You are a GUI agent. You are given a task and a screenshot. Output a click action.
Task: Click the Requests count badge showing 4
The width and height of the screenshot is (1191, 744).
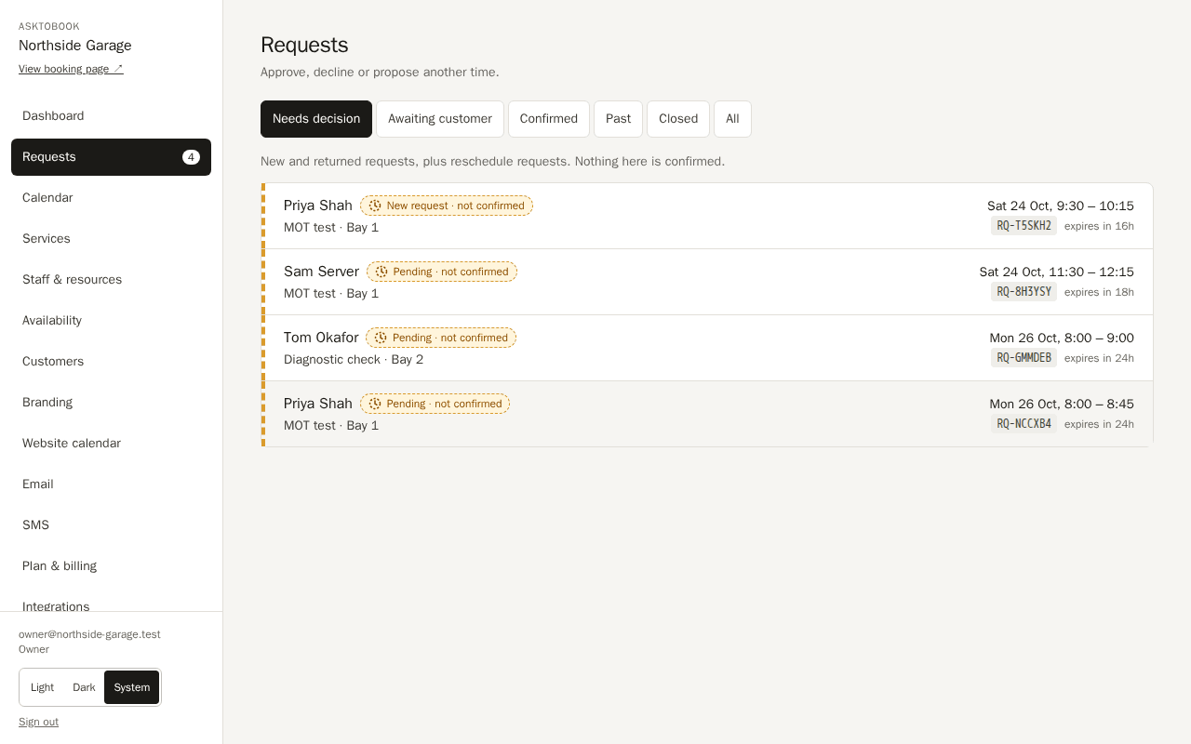[191, 157]
